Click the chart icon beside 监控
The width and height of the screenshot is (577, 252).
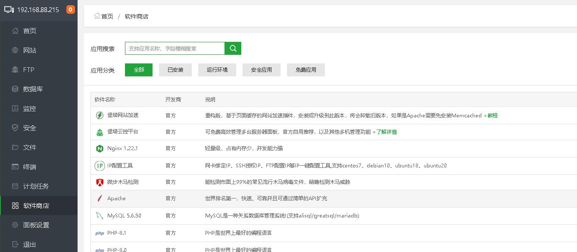16,108
